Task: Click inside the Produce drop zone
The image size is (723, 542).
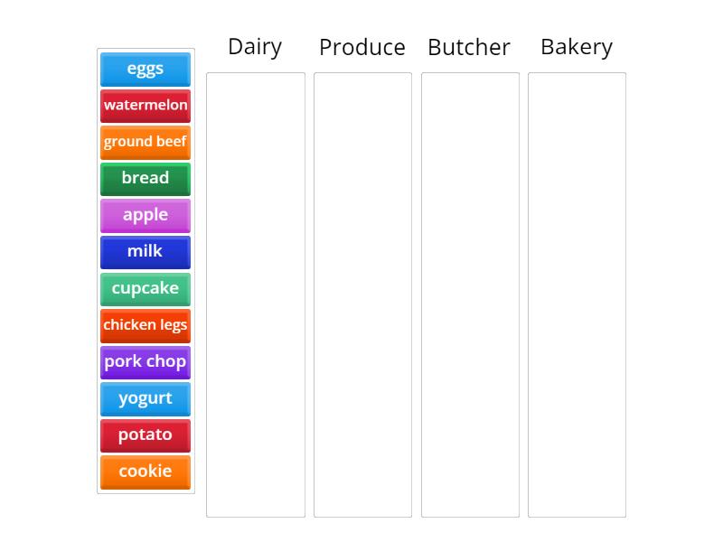Action: click(361, 294)
